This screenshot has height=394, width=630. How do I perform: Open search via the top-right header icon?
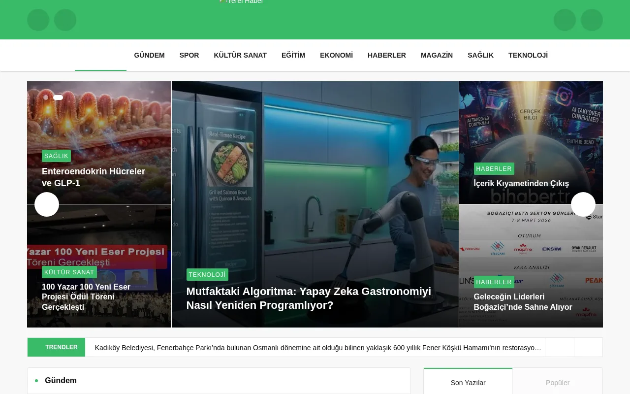(565, 20)
